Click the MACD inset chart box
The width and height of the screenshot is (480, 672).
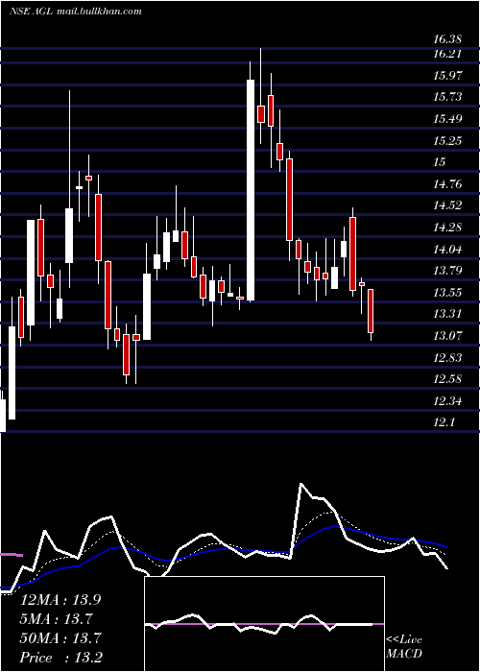point(264,624)
